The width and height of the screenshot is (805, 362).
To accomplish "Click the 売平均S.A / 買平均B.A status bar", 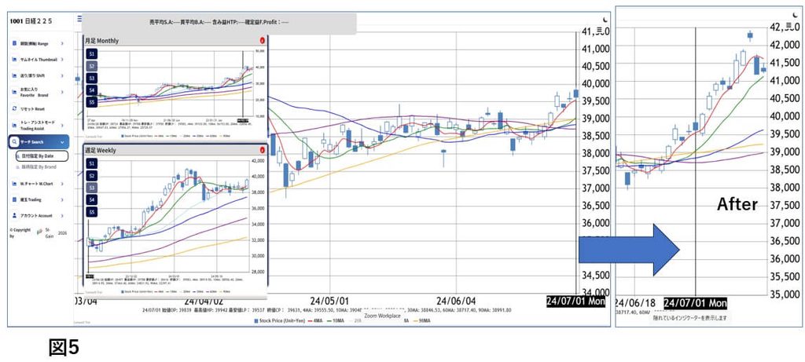I will click(x=219, y=23).
